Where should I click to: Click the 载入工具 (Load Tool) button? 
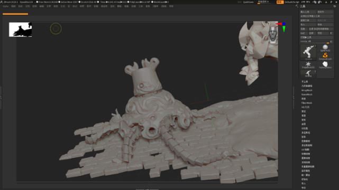[x=308, y=12]
